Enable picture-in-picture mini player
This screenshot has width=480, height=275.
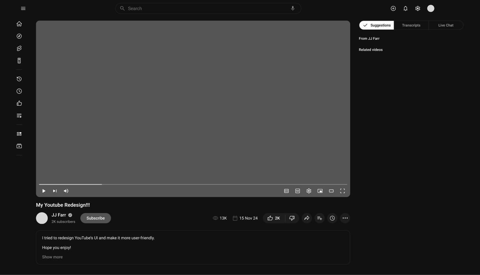[x=320, y=191]
